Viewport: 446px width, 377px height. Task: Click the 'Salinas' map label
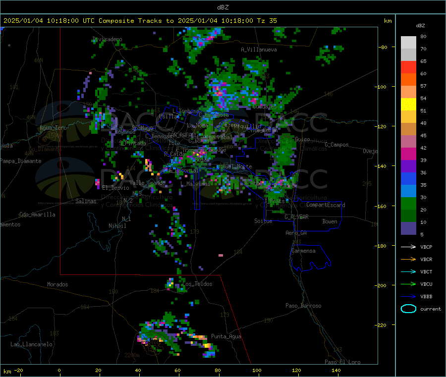(x=86, y=201)
